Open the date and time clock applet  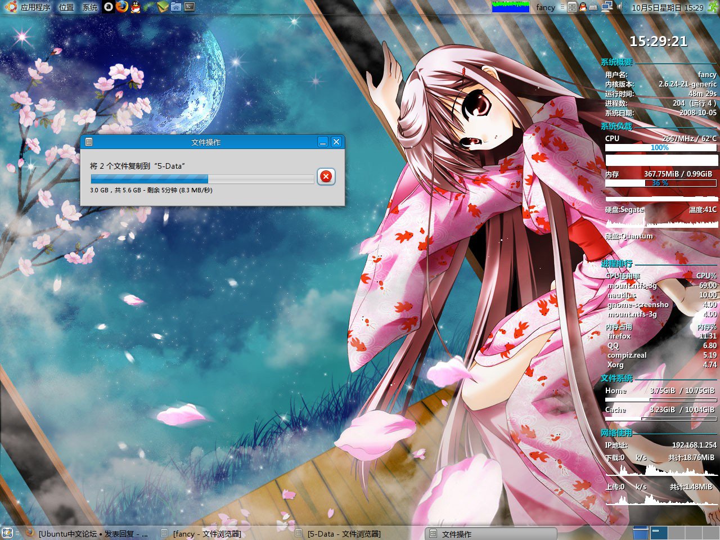(x=667, y=7)
